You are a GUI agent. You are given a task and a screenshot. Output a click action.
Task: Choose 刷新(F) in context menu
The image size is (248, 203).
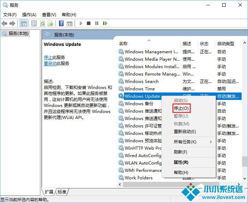(180, 152)
